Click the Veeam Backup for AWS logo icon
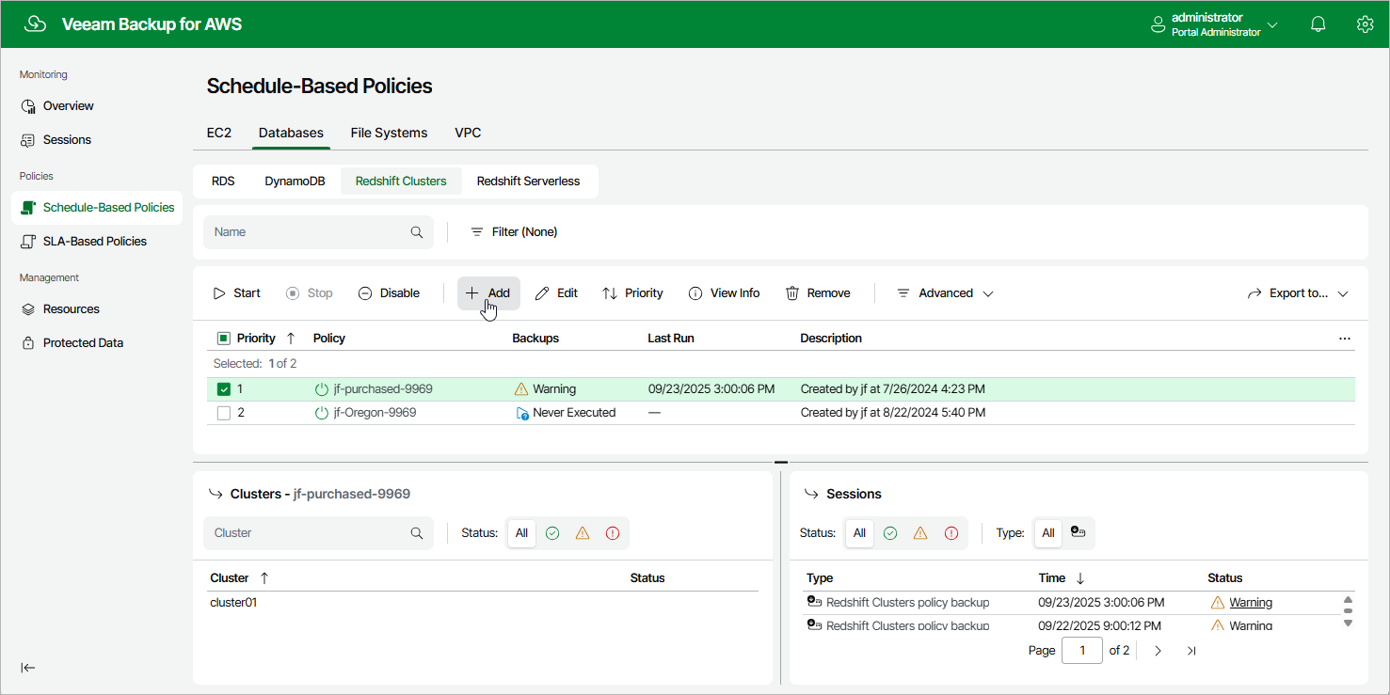The width and height of the screenshot is (1390, 695). [36, 24]
